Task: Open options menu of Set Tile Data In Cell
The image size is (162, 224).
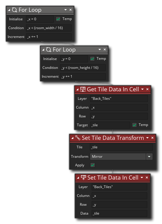Action: tap(142, 177)
